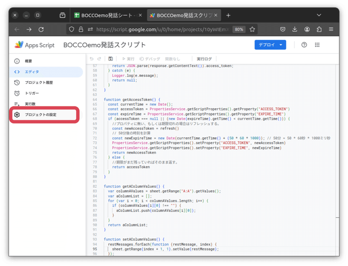Click the executions list icon
The width and height of the screenshot is (348, 266).
coord(17,104)
